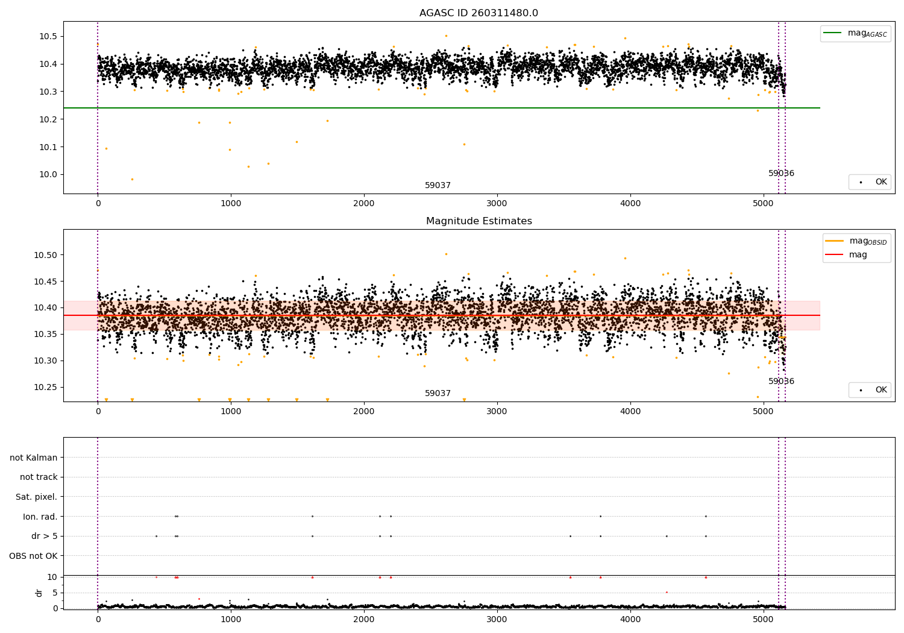Click the y-tick 5 on dr axis

(x=55, y=593)
